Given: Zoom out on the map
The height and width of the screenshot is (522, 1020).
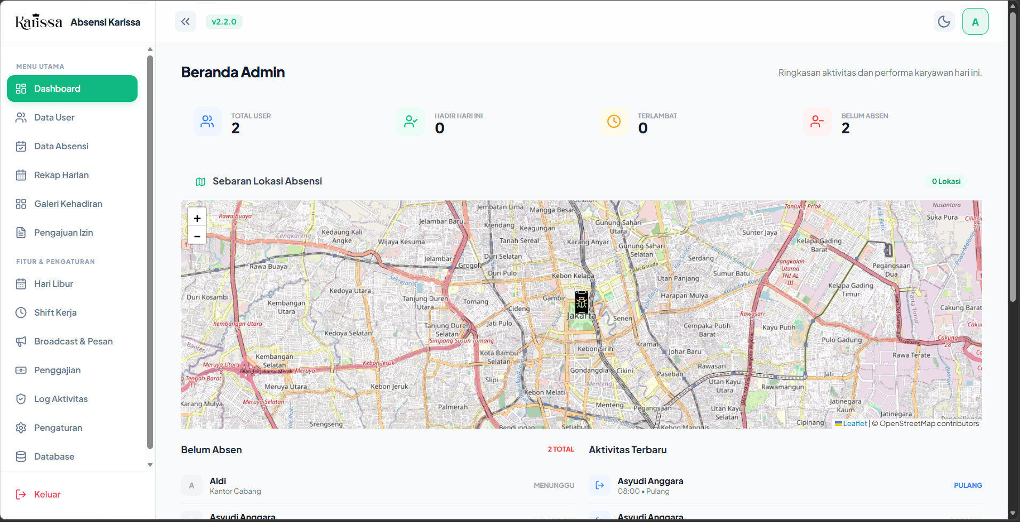Looking at the screenshot, I should tap(197, 236).
